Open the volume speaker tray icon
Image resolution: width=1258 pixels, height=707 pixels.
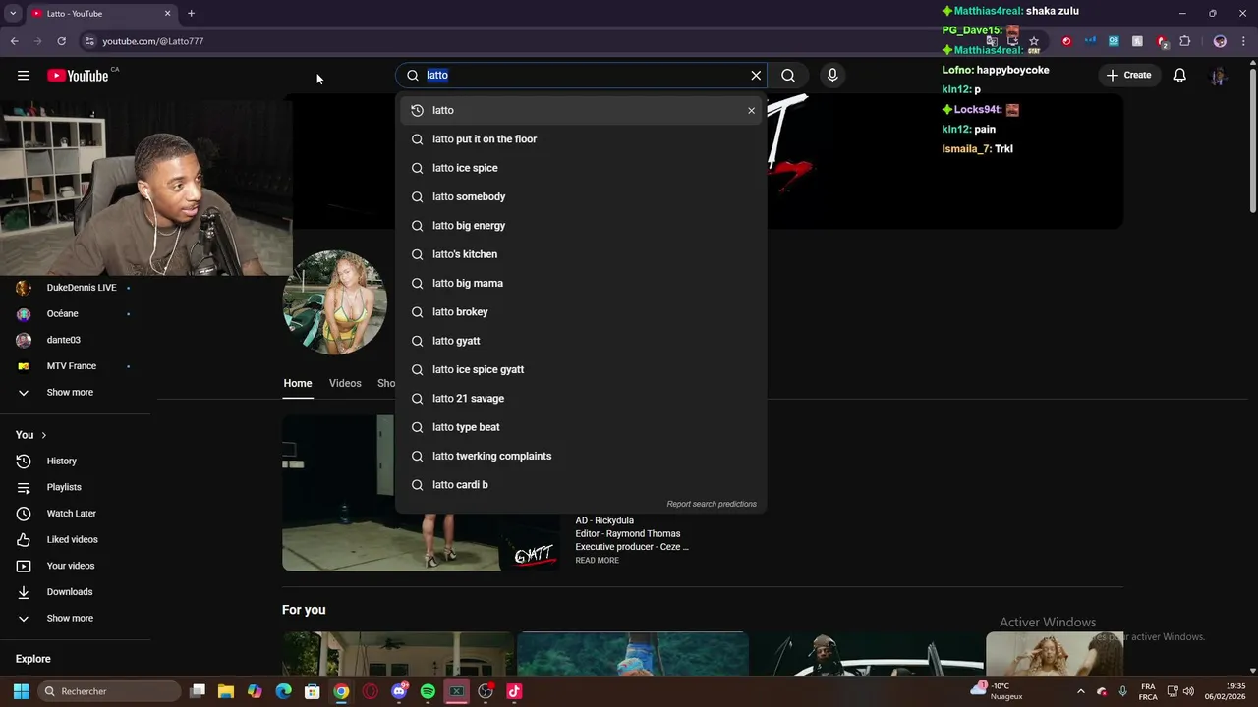1188,691
